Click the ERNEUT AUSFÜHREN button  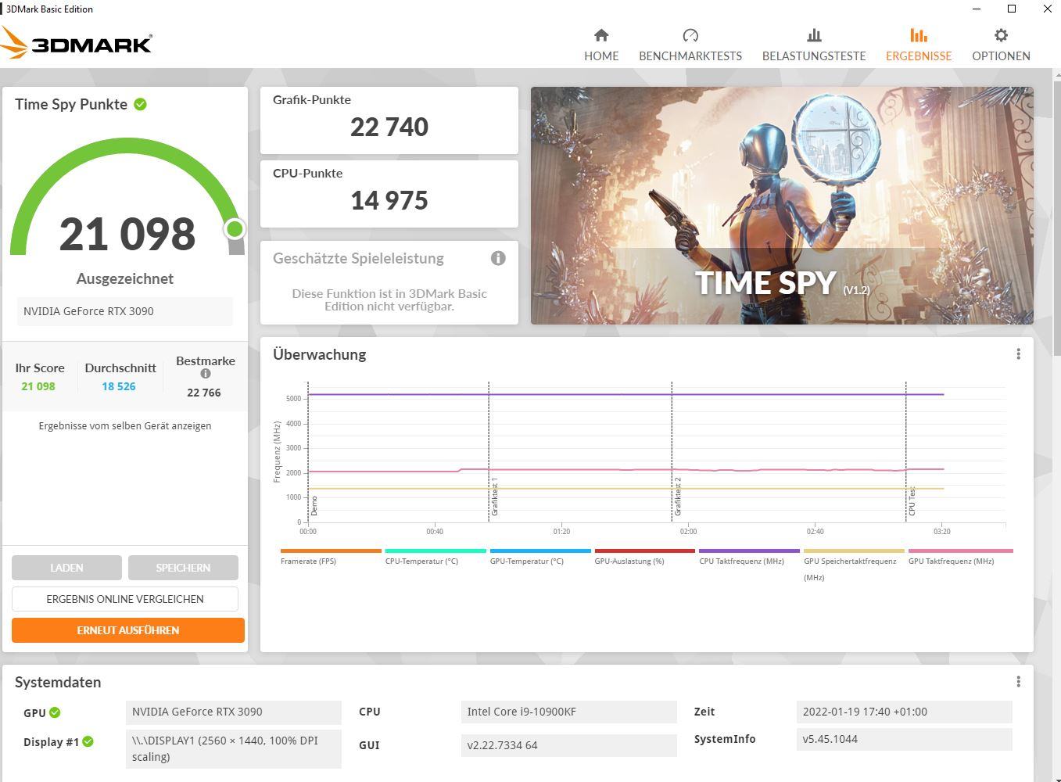coord(128,630)
